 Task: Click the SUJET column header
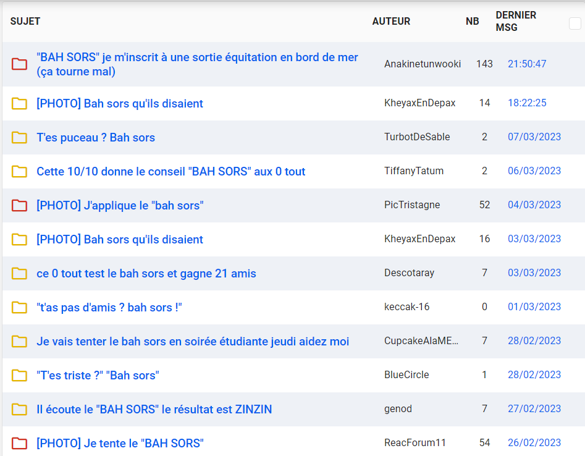coord(25,21)
